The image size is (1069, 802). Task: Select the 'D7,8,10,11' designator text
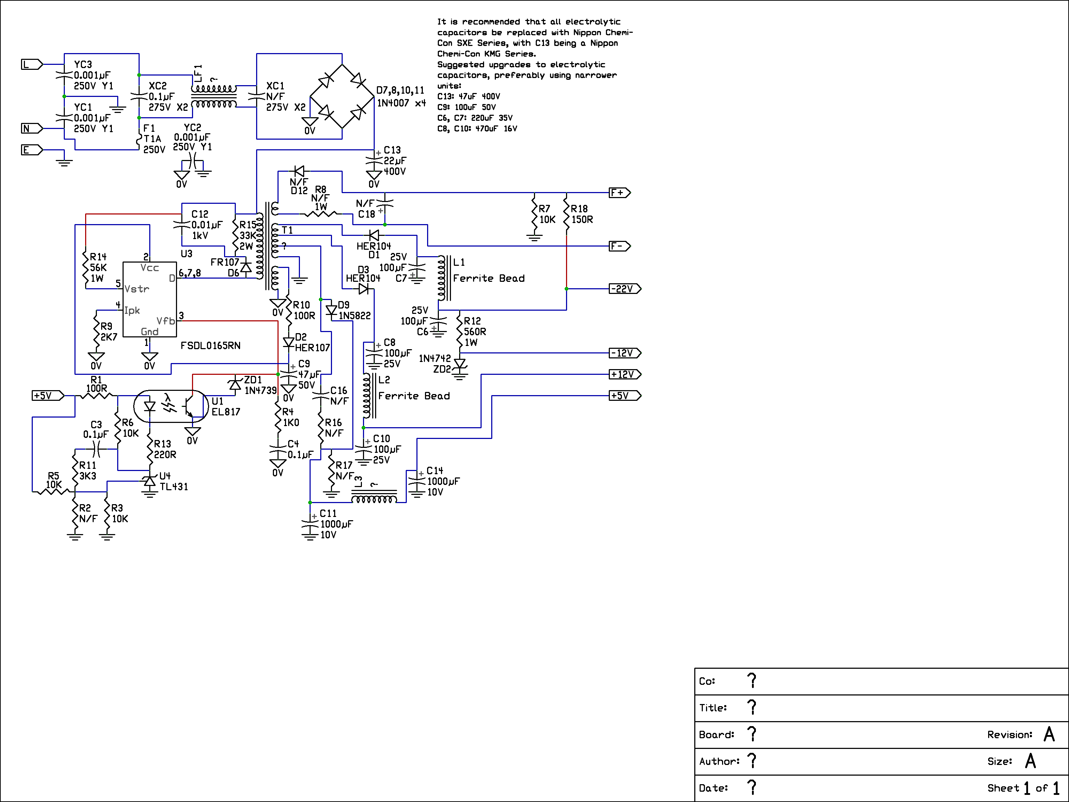400,90
